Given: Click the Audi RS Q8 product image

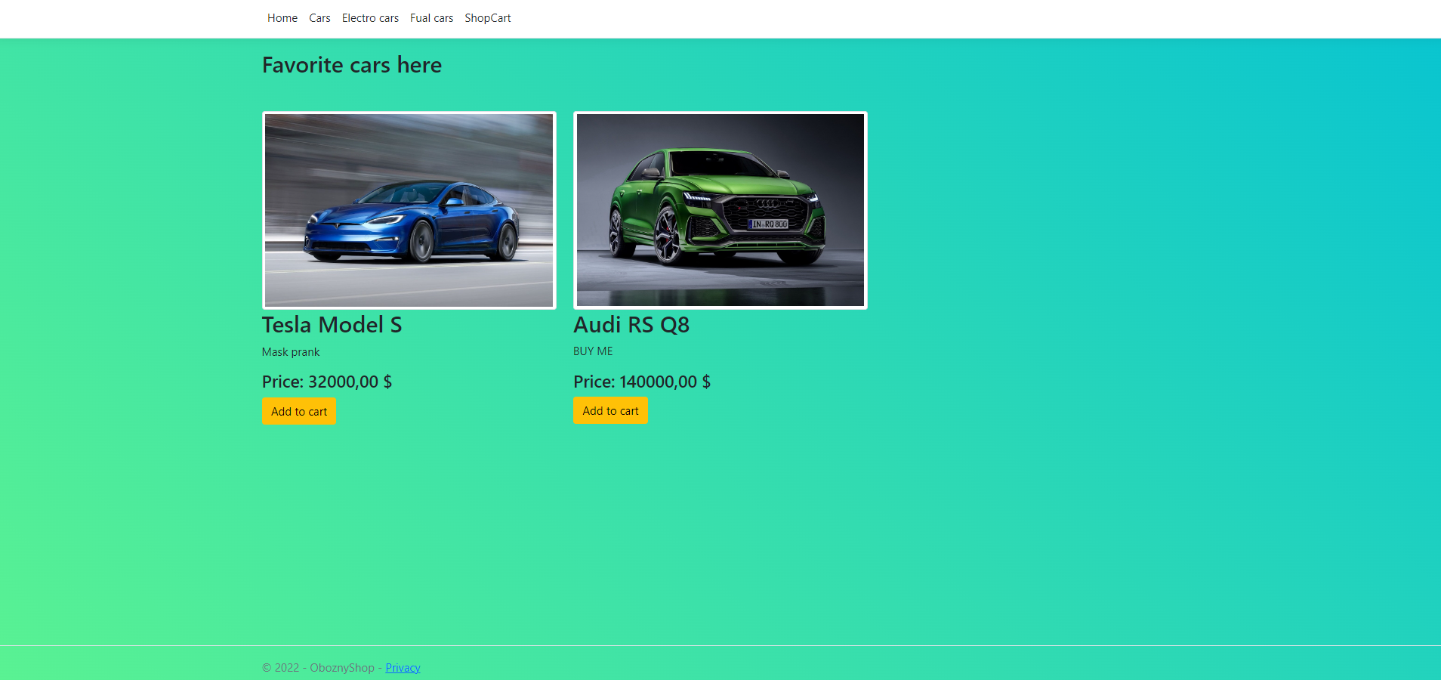Looking at the screenshot, I should coord(720,211).
